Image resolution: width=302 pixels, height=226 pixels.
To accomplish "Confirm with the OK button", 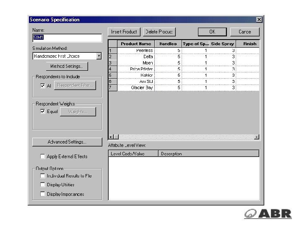I will click(x=212, y=32).
